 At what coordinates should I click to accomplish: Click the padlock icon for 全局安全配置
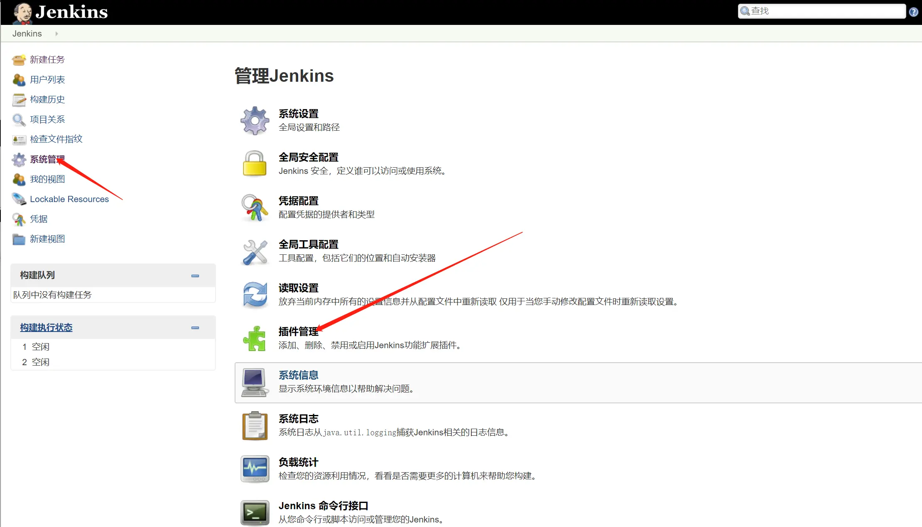[254, 163]
